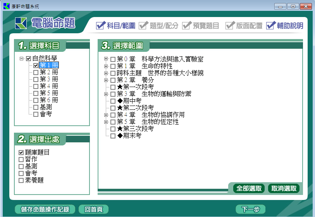Image resolution: width=315 pixels, height=217 pixels.
Task: Expand 第 3 章 生物的運輸與防禦
Action: tap(106, 94)
